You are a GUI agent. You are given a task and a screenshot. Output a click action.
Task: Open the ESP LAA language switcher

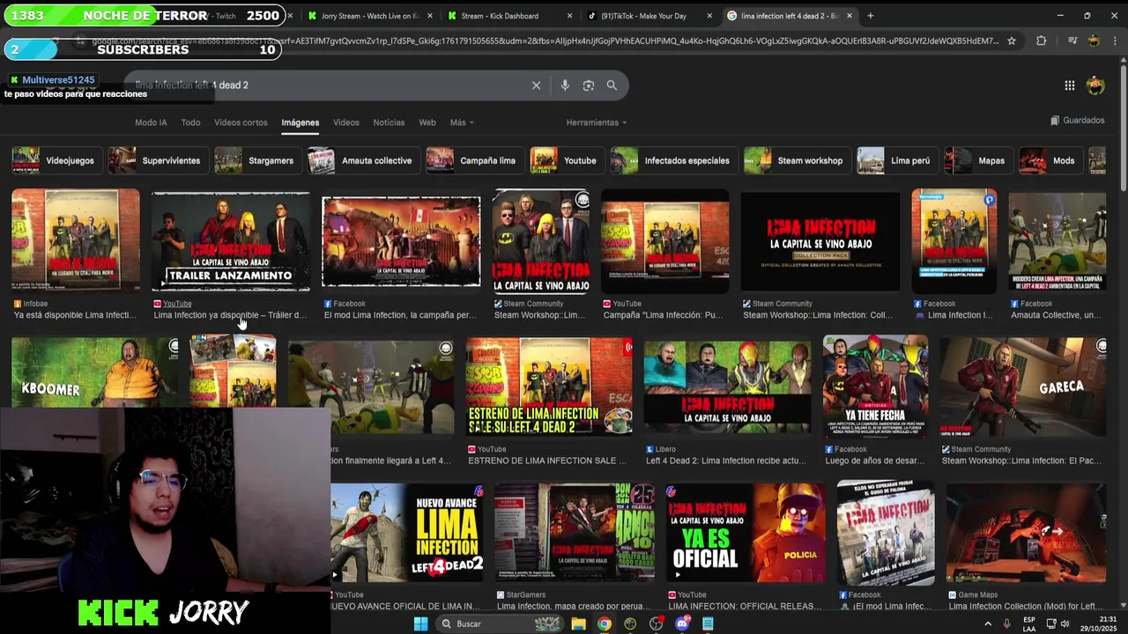click(1029, 623)
